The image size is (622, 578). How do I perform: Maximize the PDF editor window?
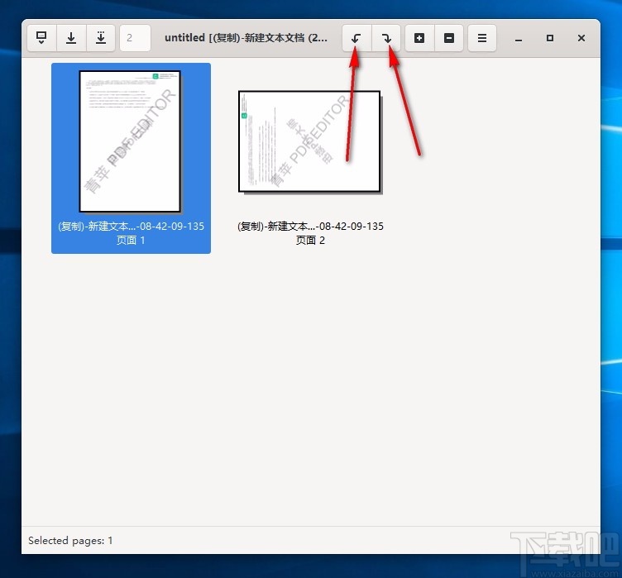(550, 39)
